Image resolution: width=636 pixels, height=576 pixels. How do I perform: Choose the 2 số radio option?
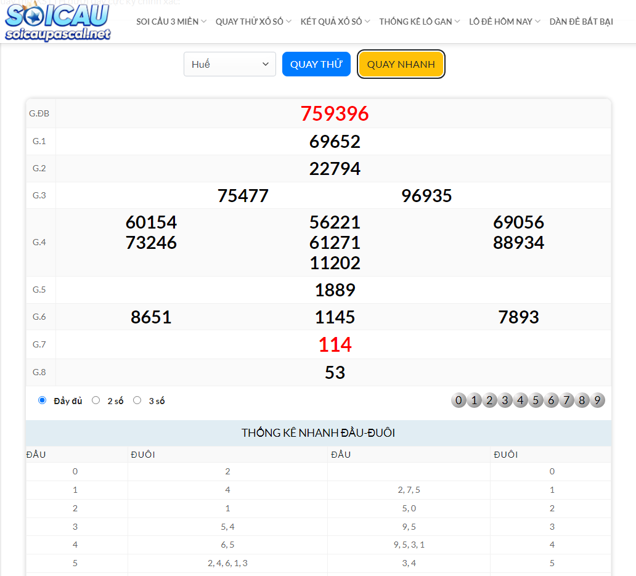(96, 400)
